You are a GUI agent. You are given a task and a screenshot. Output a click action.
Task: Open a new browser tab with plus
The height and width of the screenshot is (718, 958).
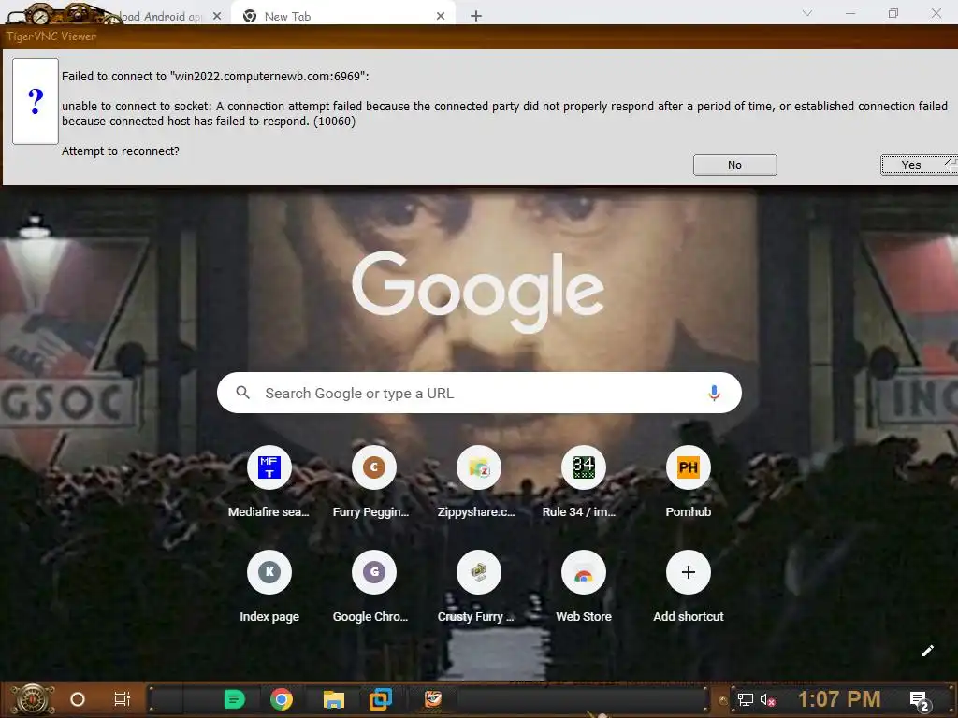pyautogui.click(x=476, y=17)
